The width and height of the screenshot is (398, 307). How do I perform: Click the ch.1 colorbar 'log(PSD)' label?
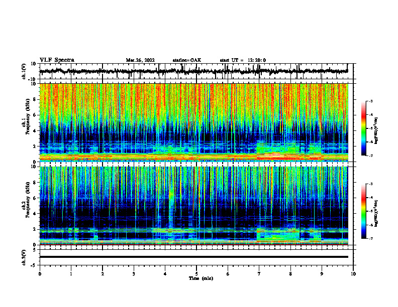click(376, 131)
